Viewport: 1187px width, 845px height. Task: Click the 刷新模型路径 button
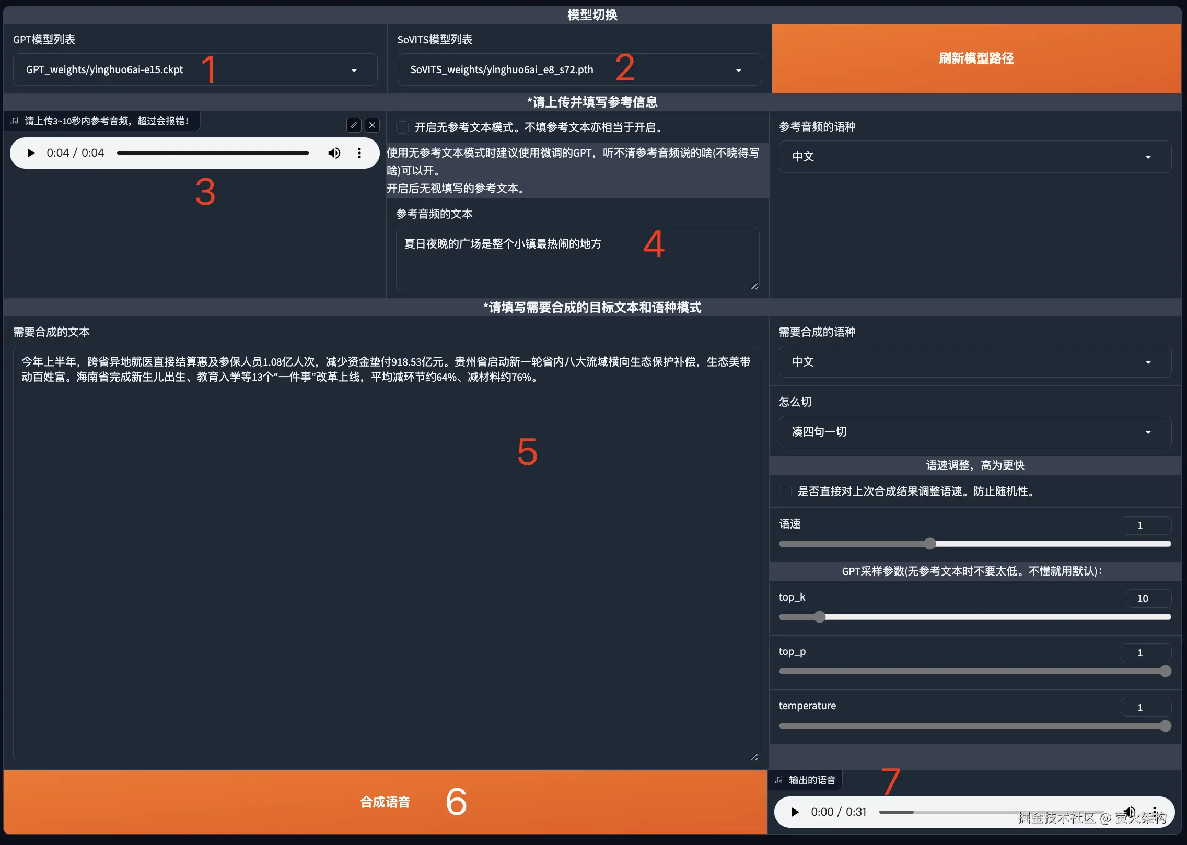(976, 58)
